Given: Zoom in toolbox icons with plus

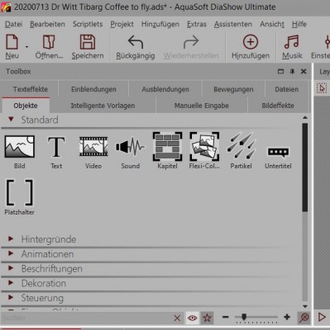Looking at the screenshot, I should (287, 317).
